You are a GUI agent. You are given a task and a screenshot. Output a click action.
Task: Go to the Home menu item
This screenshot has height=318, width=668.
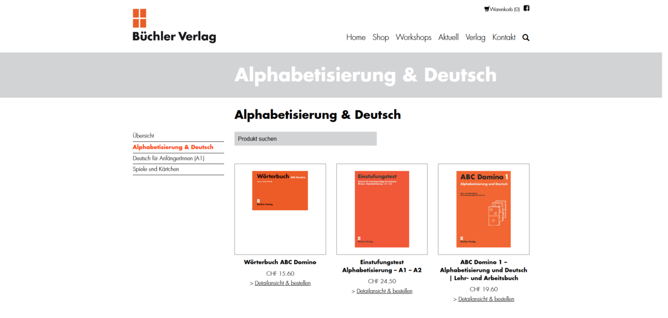pos(356,38)
